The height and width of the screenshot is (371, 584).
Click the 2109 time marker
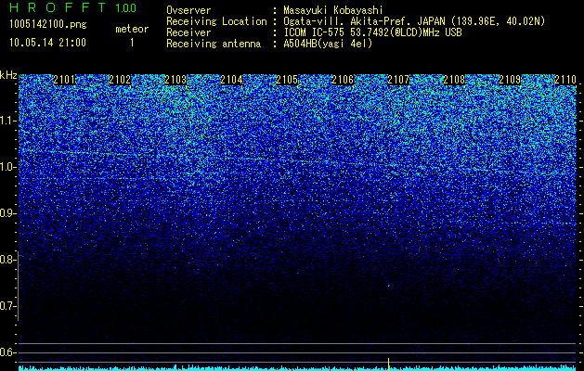tap(510, 80)
